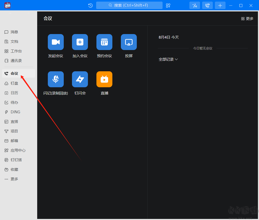Open 待办 to-do in the sidebar
This screenshot has height=220, width=259.
19,103
